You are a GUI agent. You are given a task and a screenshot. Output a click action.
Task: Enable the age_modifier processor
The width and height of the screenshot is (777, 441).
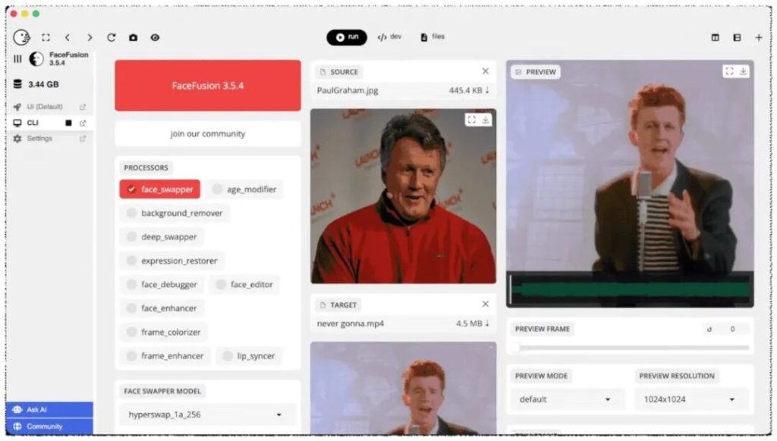[x=244, y=189]
